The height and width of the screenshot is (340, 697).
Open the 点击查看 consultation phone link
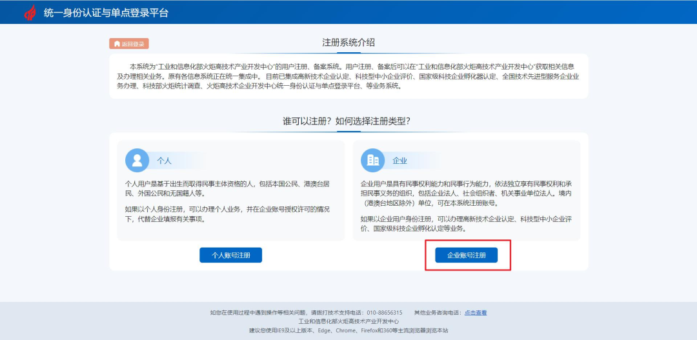476,313
